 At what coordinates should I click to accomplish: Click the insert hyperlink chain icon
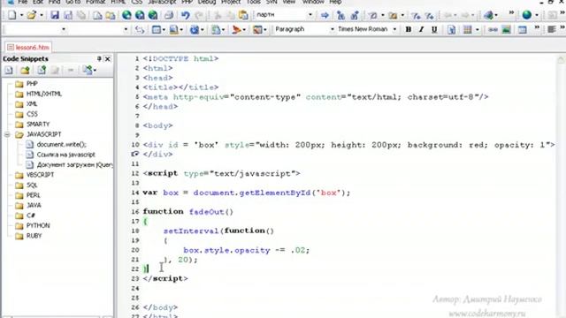click(x=493, y=29)
